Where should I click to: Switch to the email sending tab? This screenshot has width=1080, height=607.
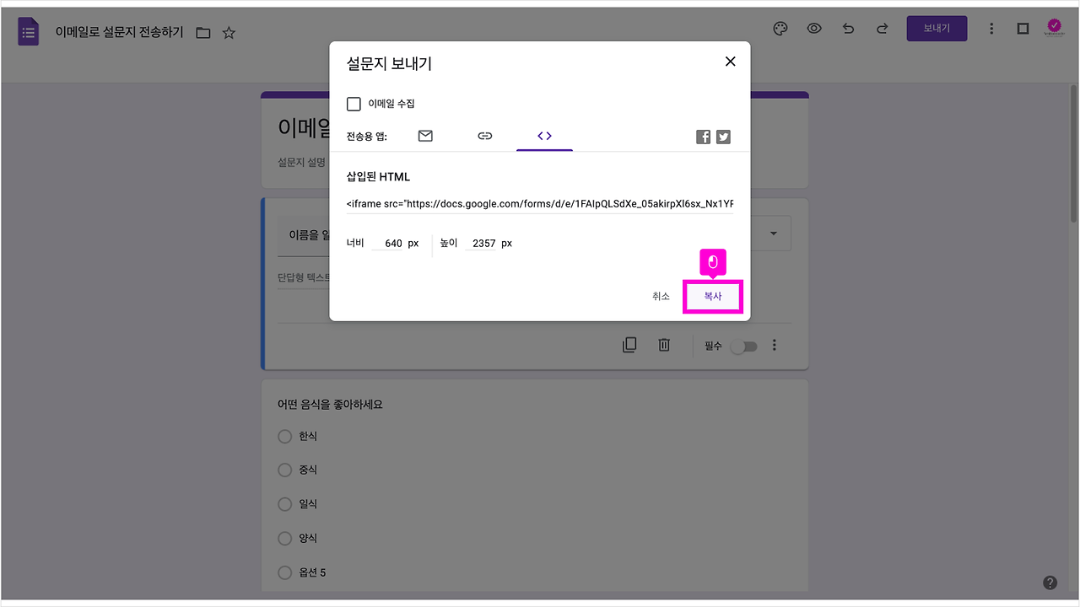click(424, 135)
